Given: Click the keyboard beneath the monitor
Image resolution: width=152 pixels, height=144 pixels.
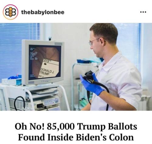Looking at the screenshot, I should (x=45, y=91).
